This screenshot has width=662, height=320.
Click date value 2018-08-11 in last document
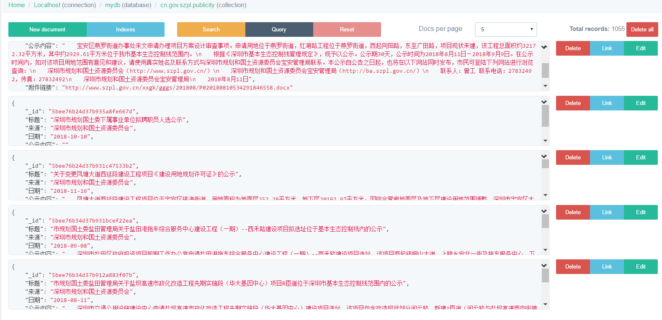(70, 300)
